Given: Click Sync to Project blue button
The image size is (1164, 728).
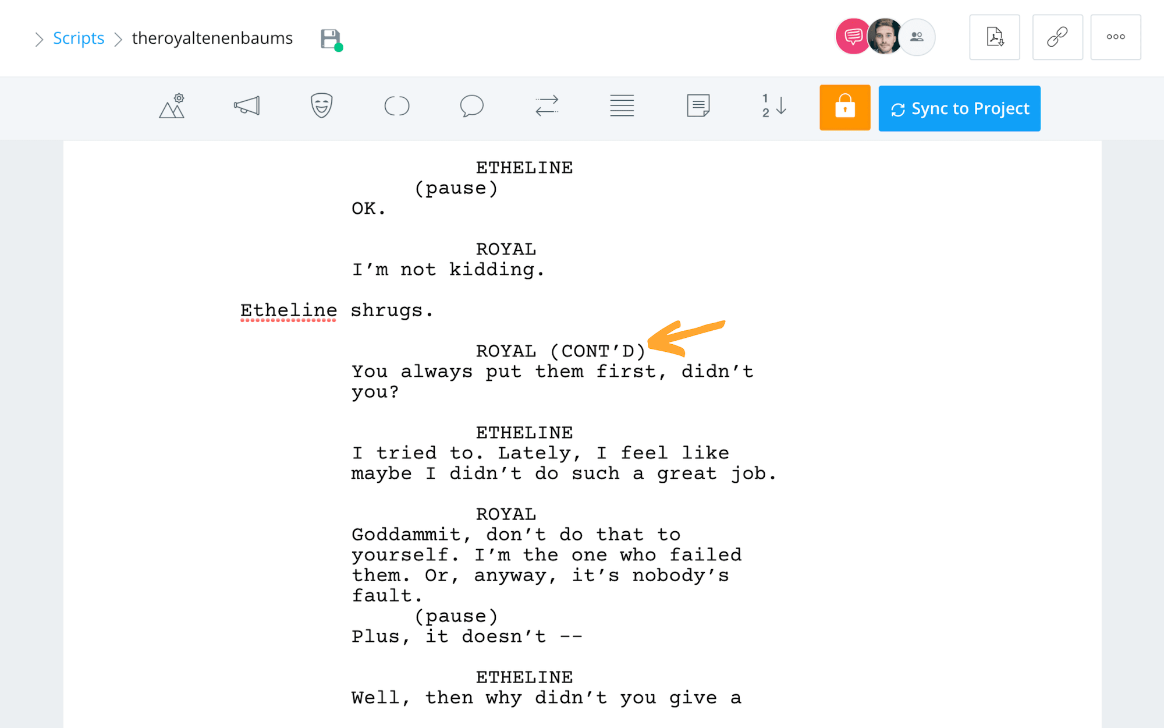Looking at the screenshot, I should (x=960, y=107).
